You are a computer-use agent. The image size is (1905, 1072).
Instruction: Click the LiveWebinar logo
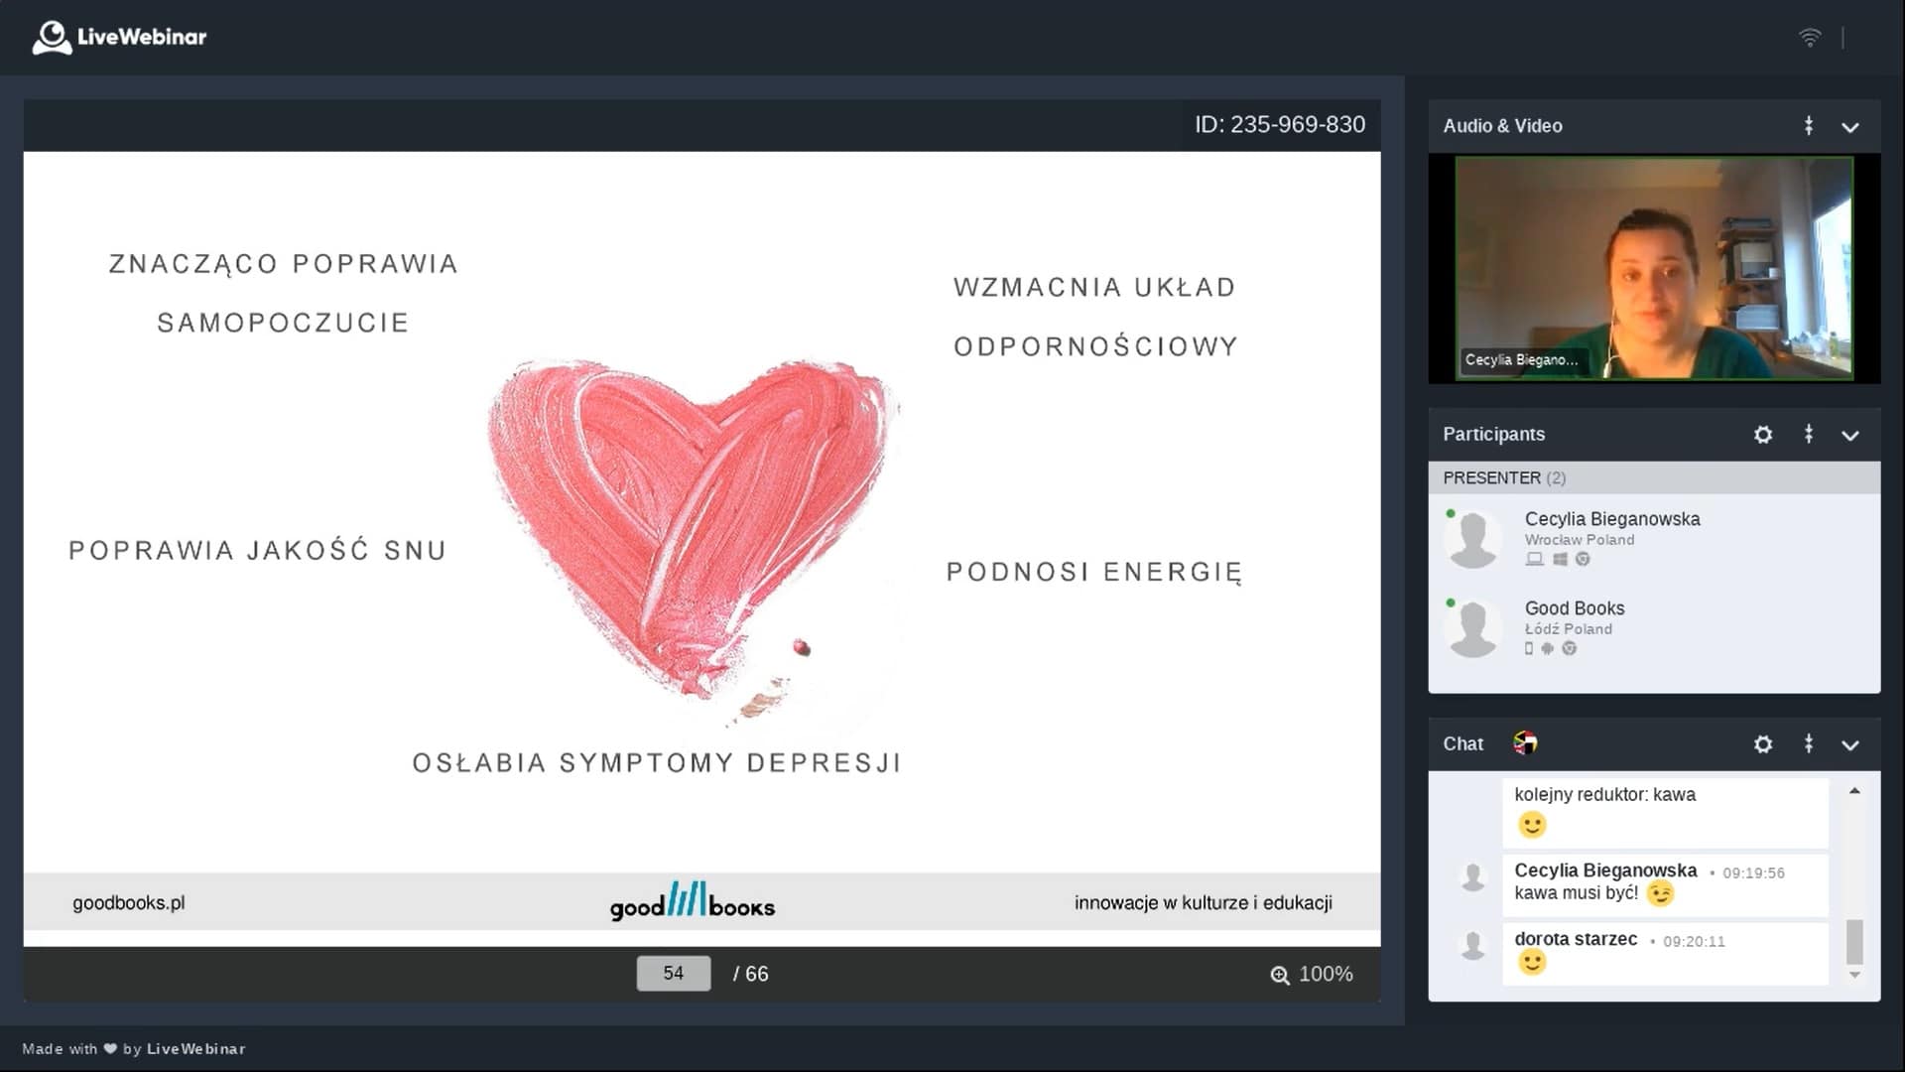point(119,38)
